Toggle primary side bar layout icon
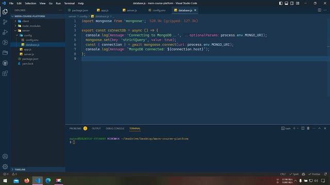 coord(280,3)
